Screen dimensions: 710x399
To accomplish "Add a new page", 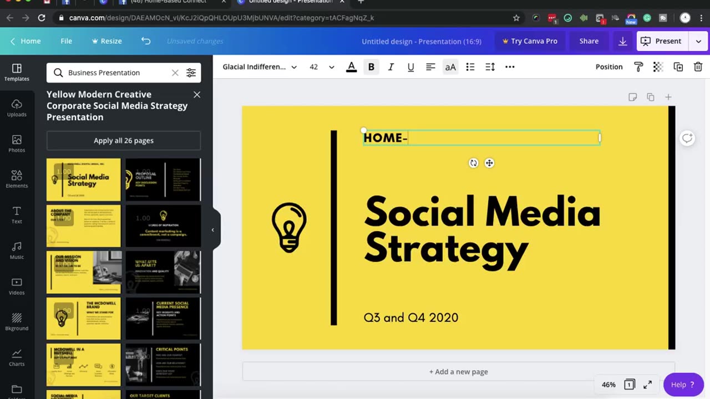I will (459, 372).
